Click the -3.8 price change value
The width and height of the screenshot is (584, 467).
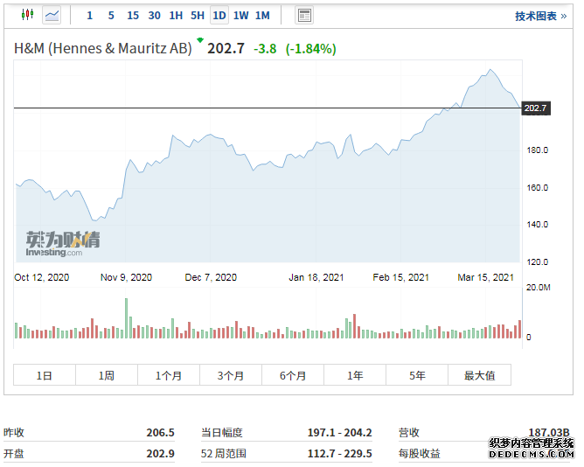point(265,49)
